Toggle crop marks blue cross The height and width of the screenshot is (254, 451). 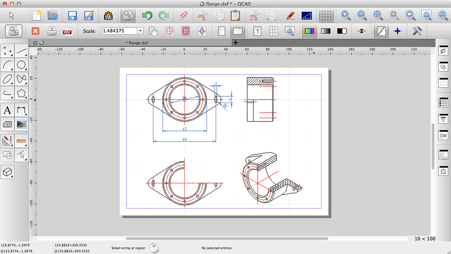click(397, 31)
